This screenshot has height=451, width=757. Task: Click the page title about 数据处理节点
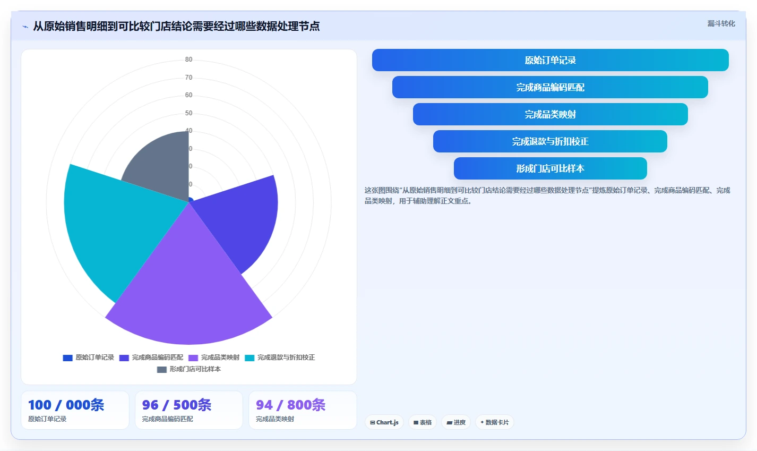point(176,26)
